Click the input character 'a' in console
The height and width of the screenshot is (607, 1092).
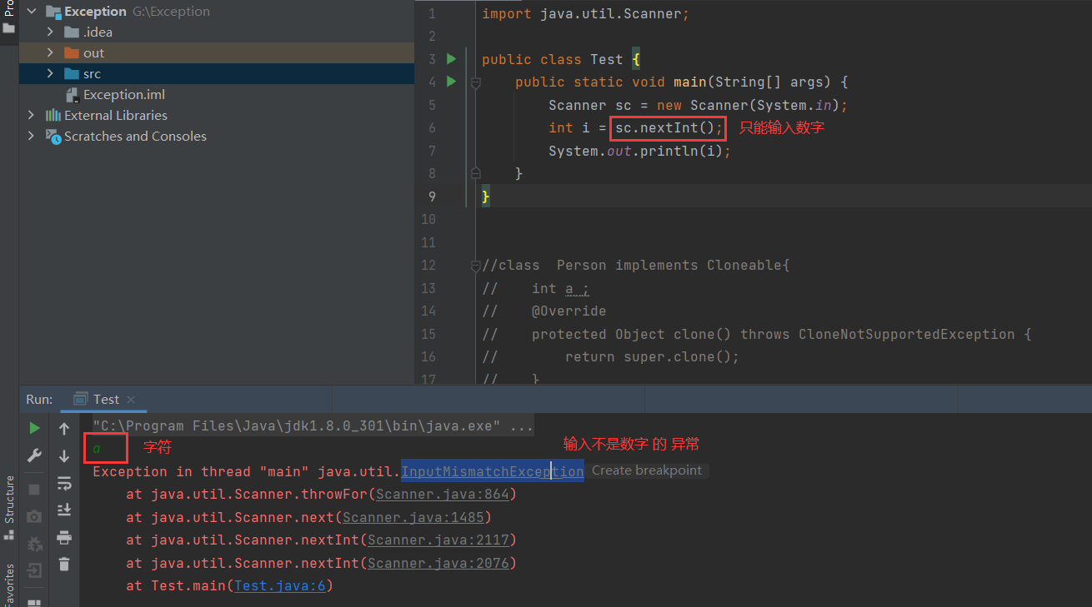(x=97, y=449)
